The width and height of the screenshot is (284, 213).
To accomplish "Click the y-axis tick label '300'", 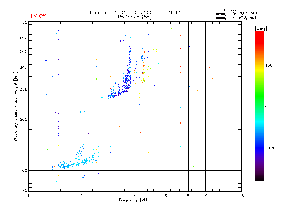I will point(23,89).
